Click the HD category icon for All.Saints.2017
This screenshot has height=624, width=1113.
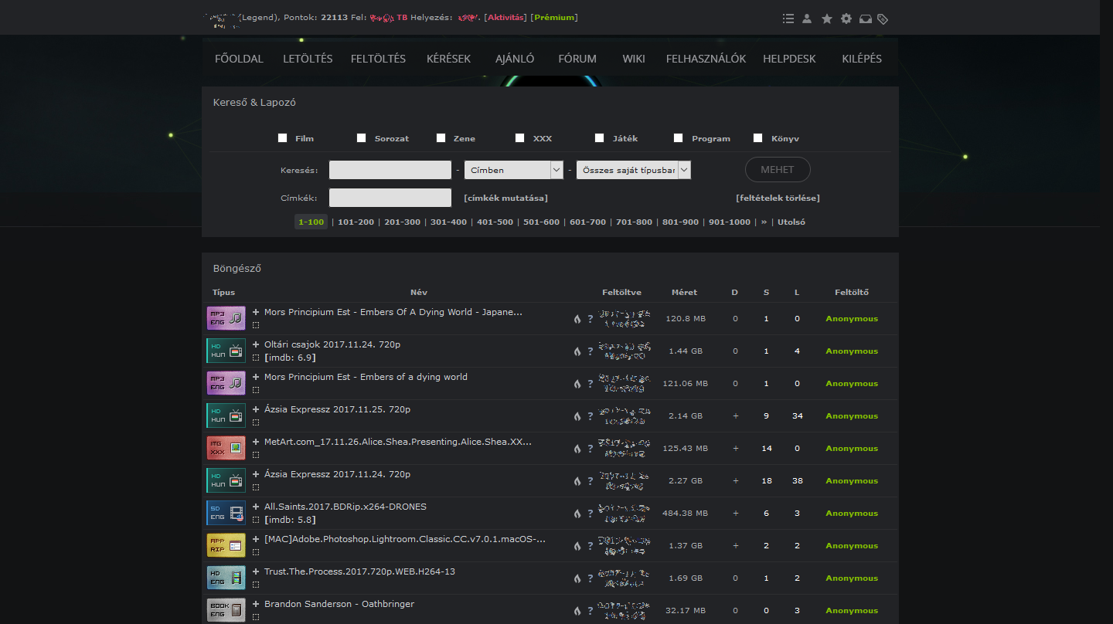pos(226,513)
